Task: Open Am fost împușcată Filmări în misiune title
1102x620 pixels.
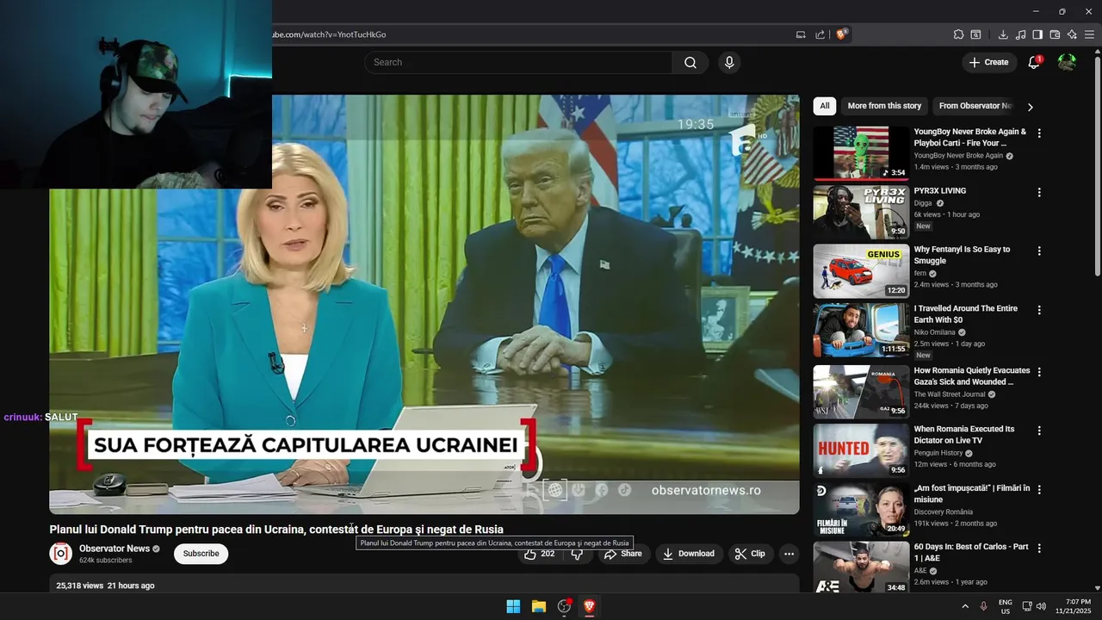Action: 971,493
